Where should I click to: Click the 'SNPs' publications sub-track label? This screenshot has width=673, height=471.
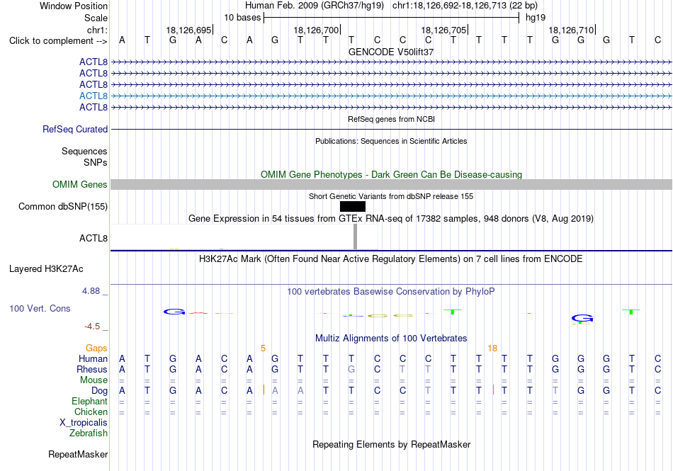[x=96, y=163]
